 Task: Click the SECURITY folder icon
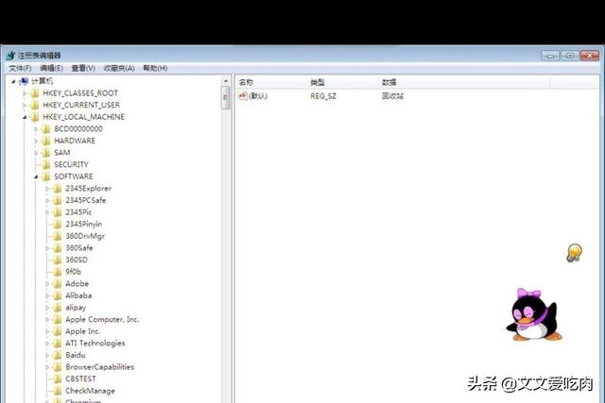click(x=46, y=165)
